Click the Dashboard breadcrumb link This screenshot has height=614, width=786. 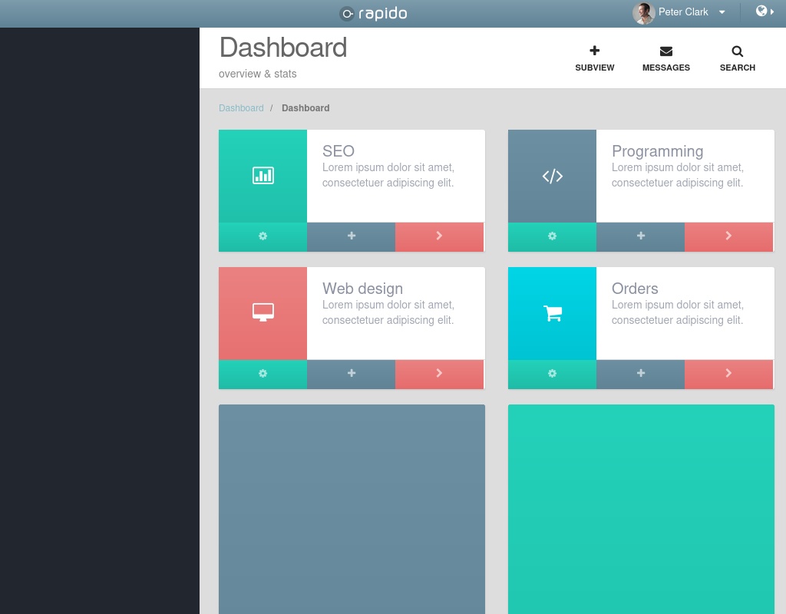pyautogui.click(x=241, y=108)
